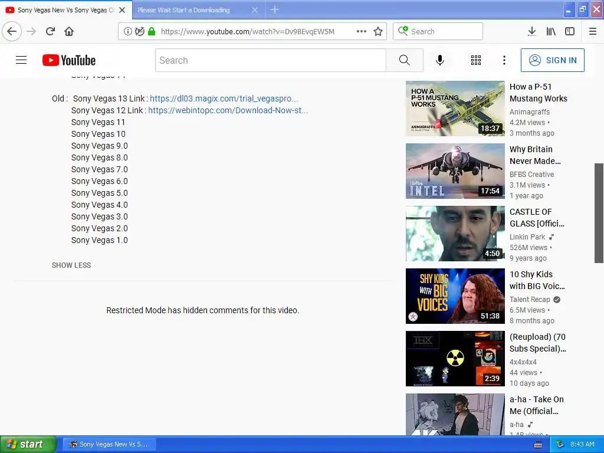Open the browser home page
This screenshot has height=453, width=604.
[x=69, y=31]
